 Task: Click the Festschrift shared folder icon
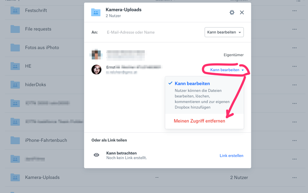pos(15,10)
